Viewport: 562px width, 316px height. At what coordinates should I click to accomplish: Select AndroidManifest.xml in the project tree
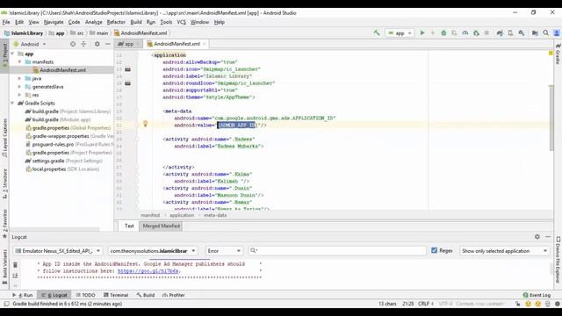click(x=62, y=70)
